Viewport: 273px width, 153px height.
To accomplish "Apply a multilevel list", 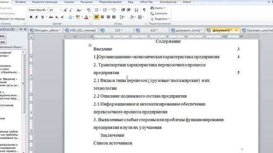I will pos(113,10).
